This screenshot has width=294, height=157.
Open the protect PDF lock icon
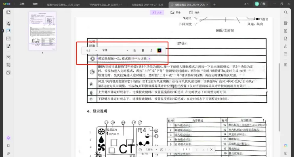tap(286, 38)
